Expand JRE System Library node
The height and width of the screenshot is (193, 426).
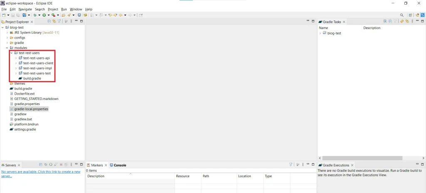point(7,32)
